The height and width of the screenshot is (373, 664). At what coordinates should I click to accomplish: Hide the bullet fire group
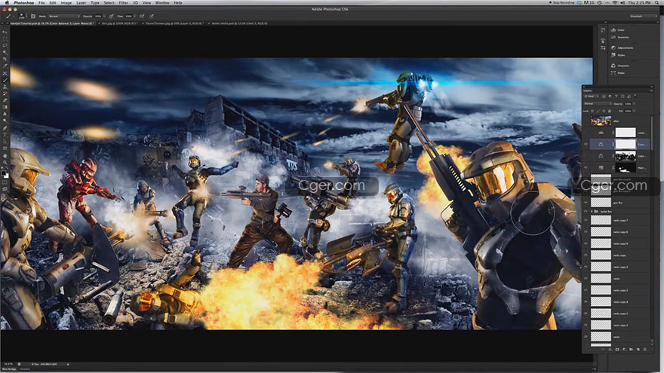586,211
